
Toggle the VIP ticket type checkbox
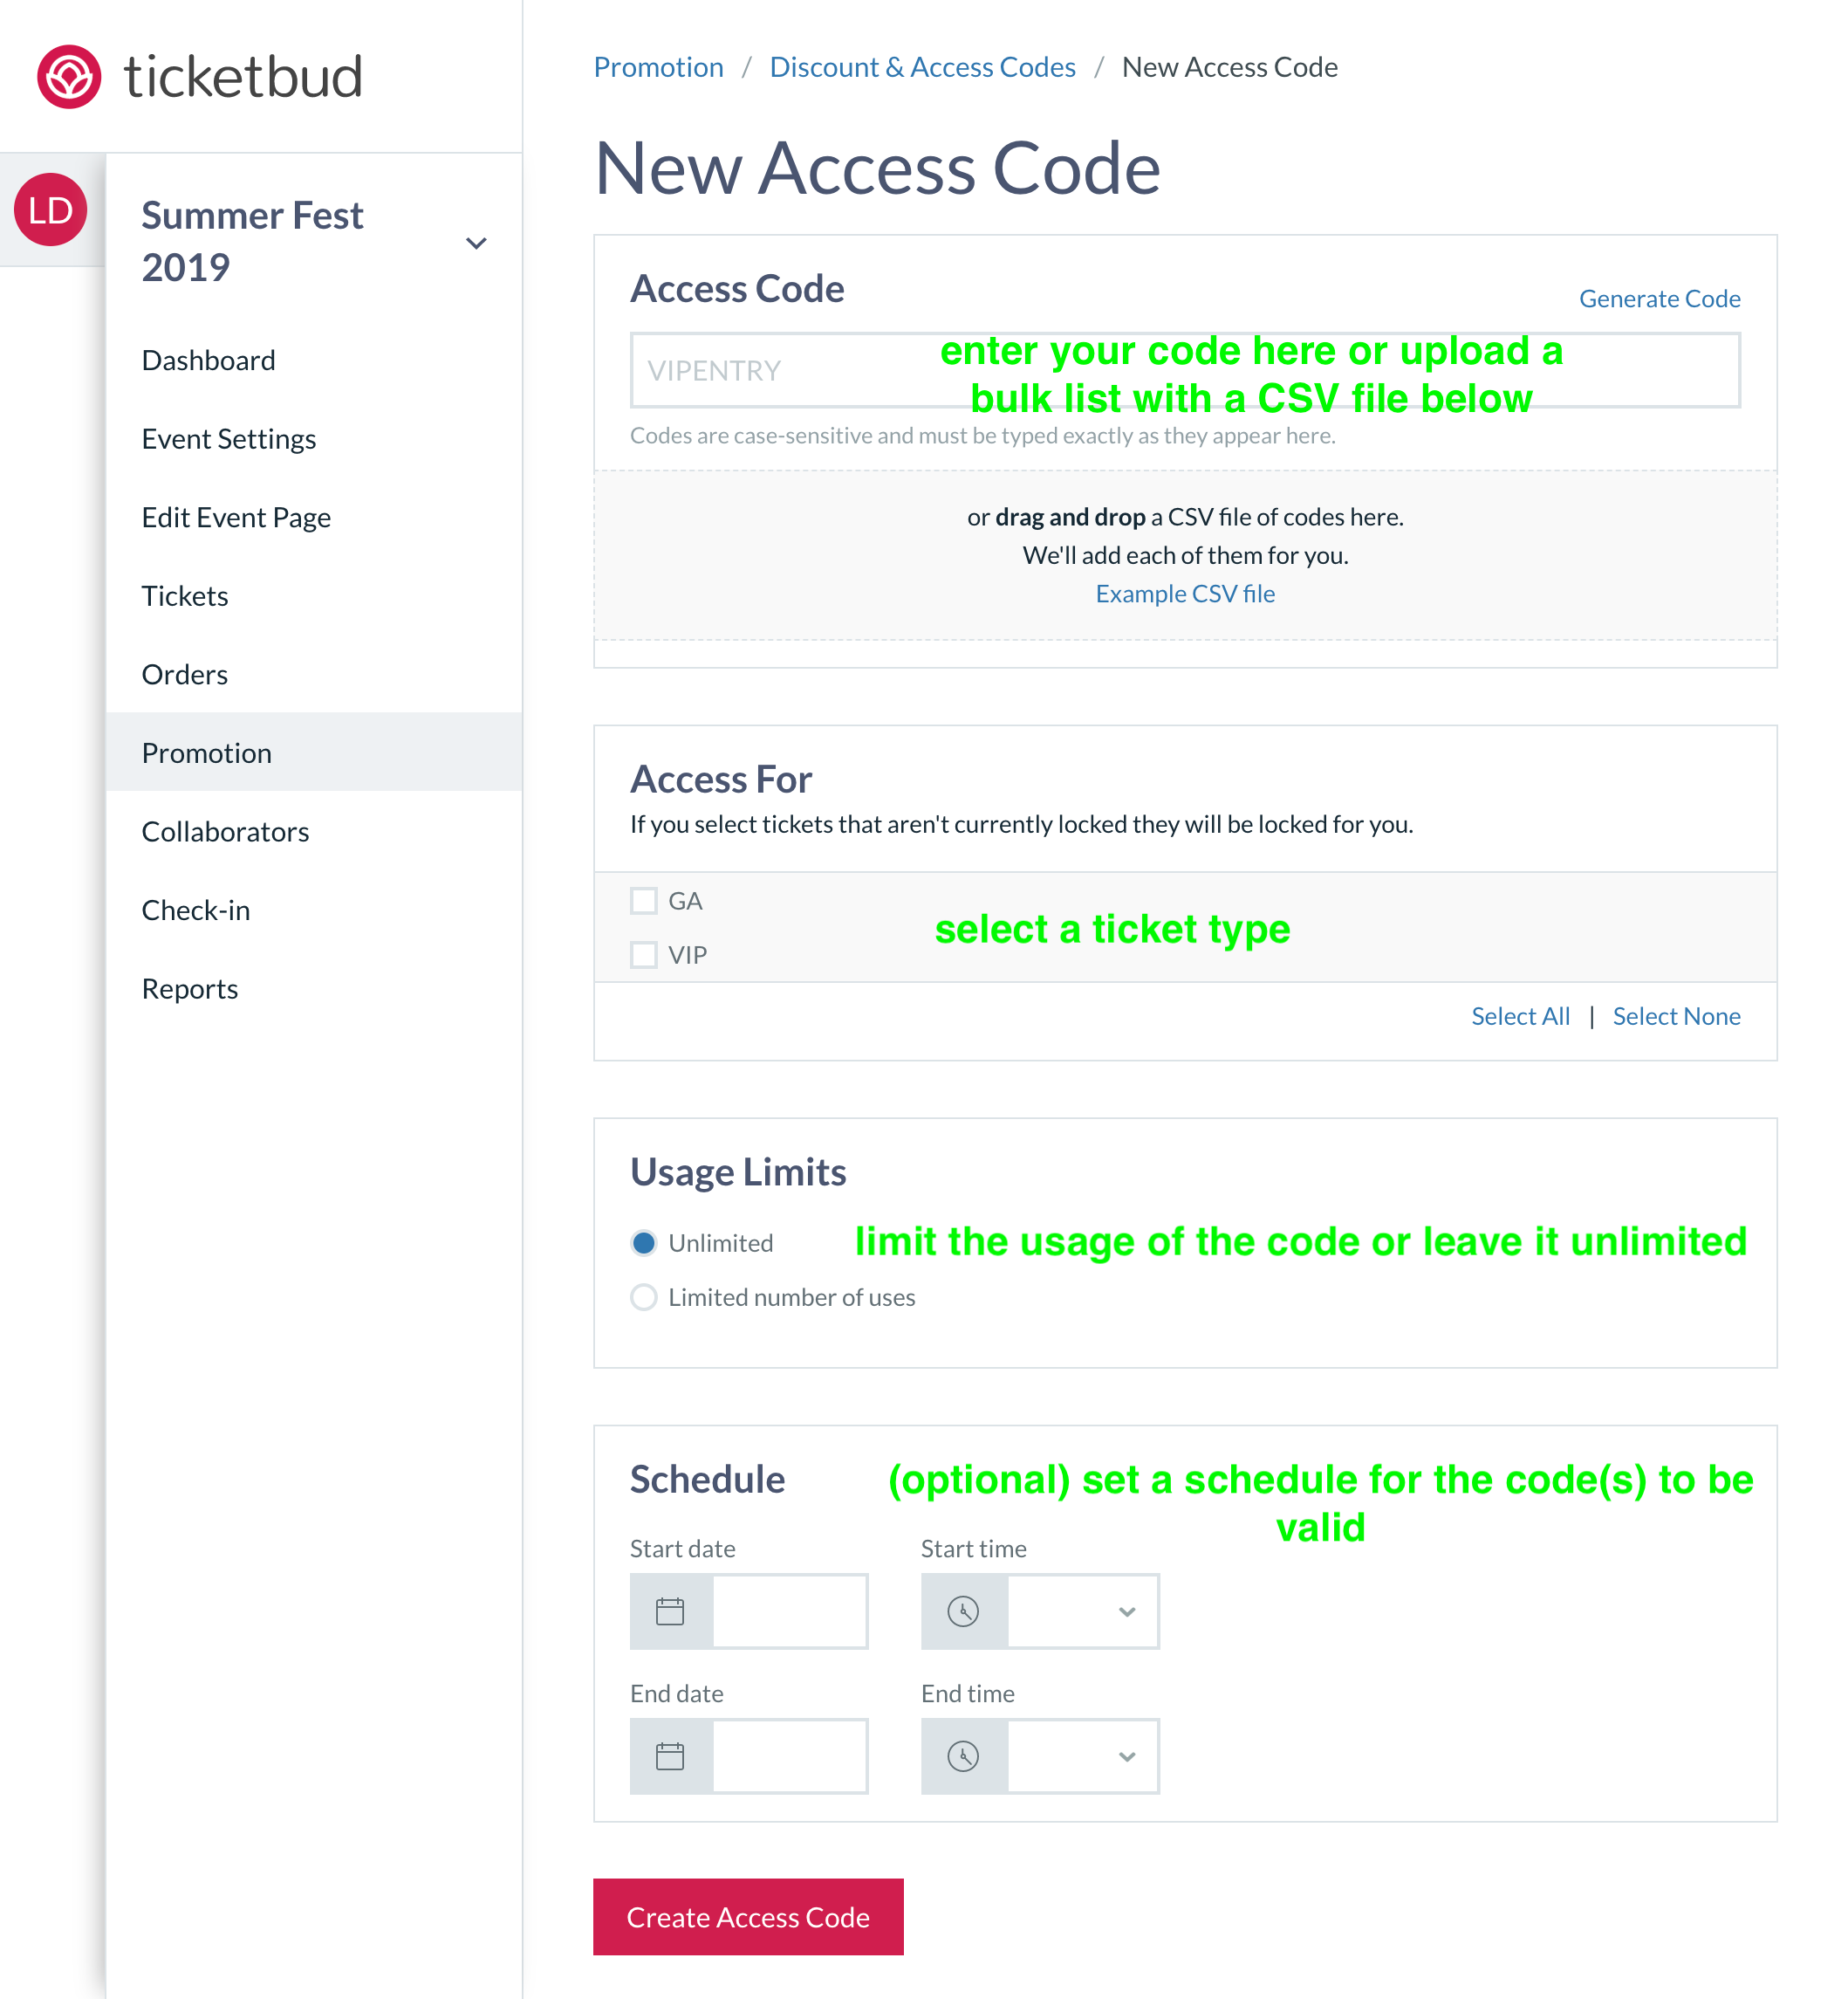642,954
